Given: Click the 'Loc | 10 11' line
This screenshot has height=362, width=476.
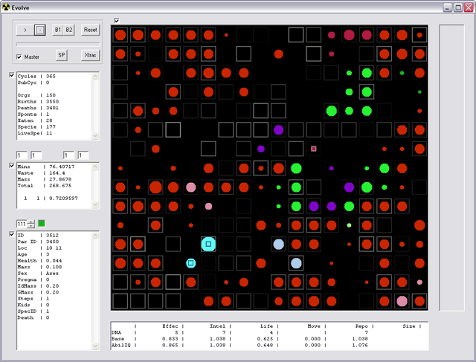Looking at the screenshot, I should click(x=39, y=248).
